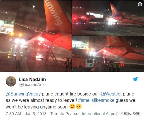Open the top-right fire trucks photo
The height and width of the screenshot is (120, 144).
pos(108,18)
